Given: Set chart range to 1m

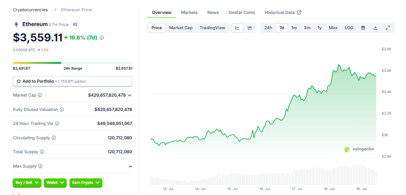Looking at the screenshot, I should (x=294, y=28).
